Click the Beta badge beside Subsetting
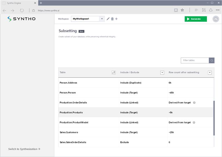The width and height of the screenshot is (222, 157). pos(81,31)
